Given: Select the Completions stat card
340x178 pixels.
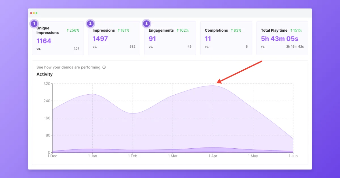Looking at the screenshot, I should [x=226, y=38].
